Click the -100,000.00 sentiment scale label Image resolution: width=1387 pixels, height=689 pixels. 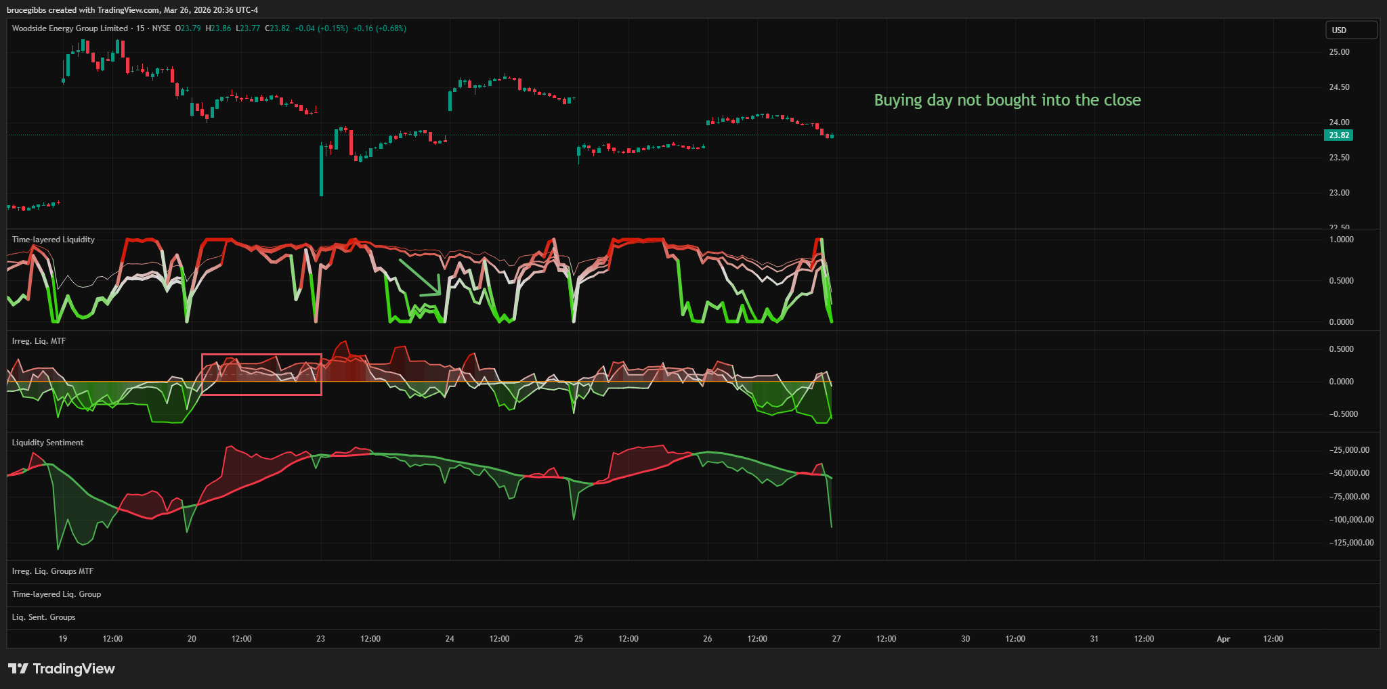(x=1351, y=520)
